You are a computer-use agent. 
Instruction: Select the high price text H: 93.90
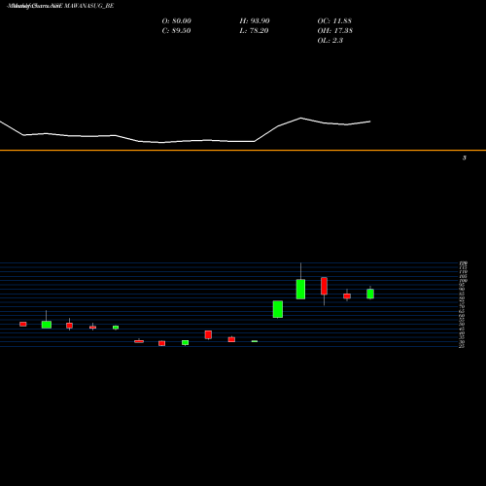(x=255, y=21)
